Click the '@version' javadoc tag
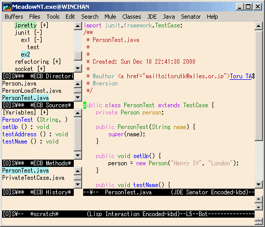The width and height of the screenshot is (265, 227). point(105,83)
